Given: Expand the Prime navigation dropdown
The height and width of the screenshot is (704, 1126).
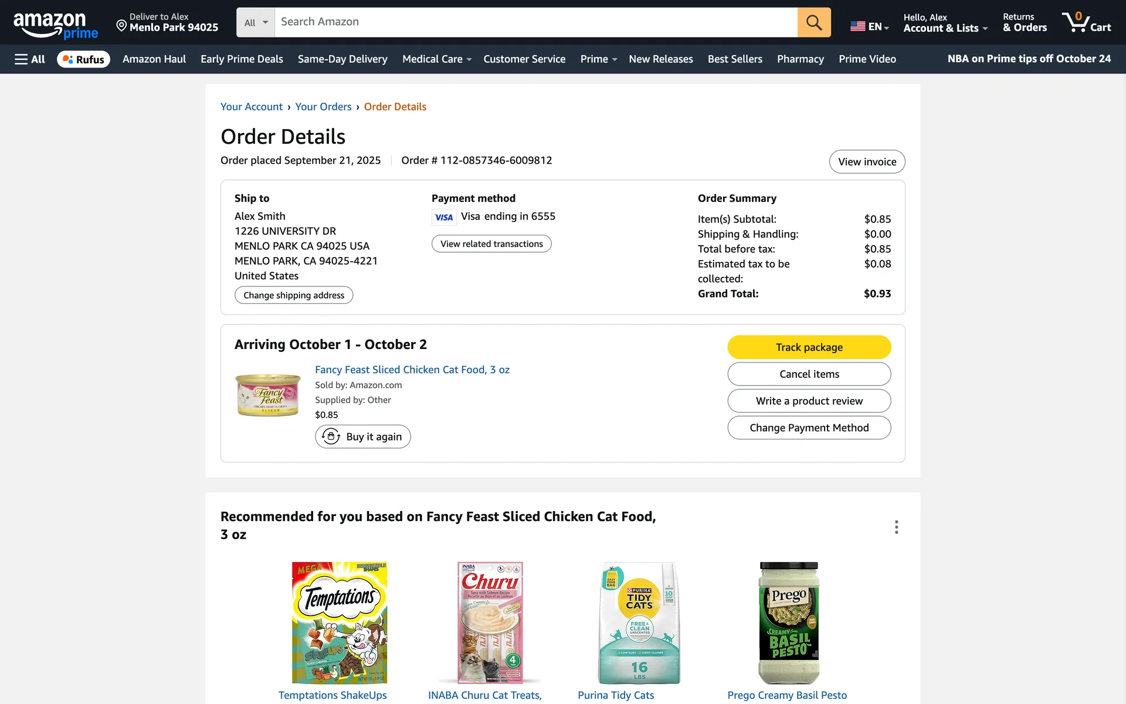Looking at the screenshot, I should coord(598,59).
